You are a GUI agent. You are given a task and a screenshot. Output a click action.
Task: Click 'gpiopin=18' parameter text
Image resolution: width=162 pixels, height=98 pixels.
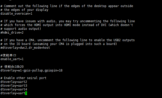click(53, 70)
